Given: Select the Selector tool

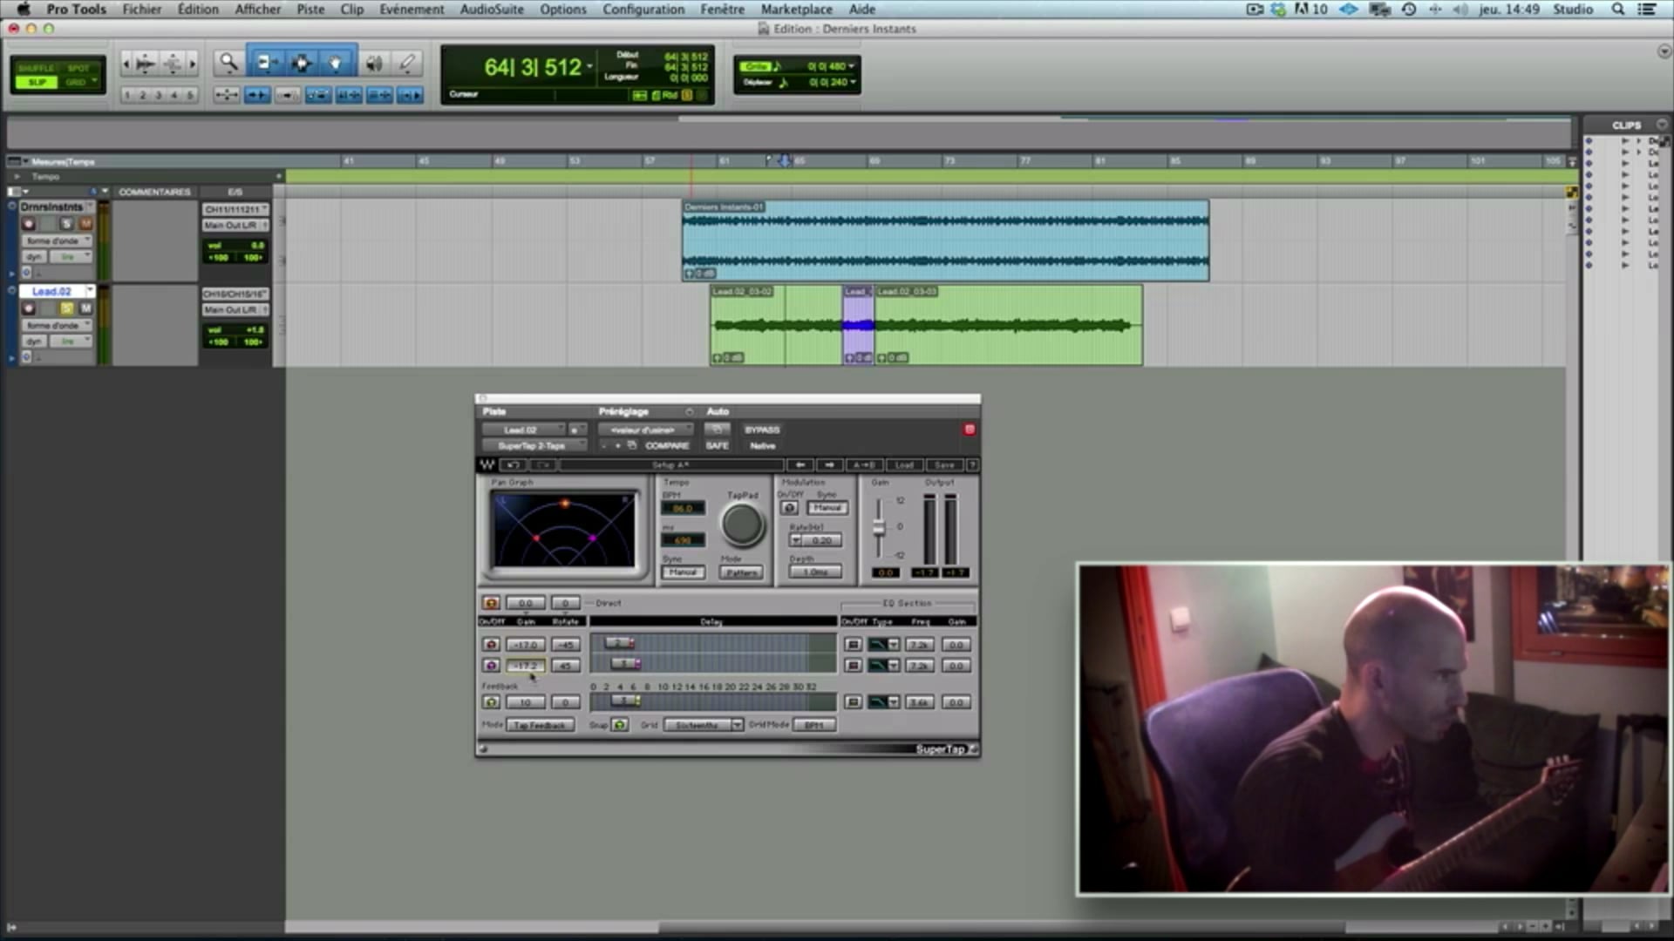Looking at the screenshot, I should 302,63.
